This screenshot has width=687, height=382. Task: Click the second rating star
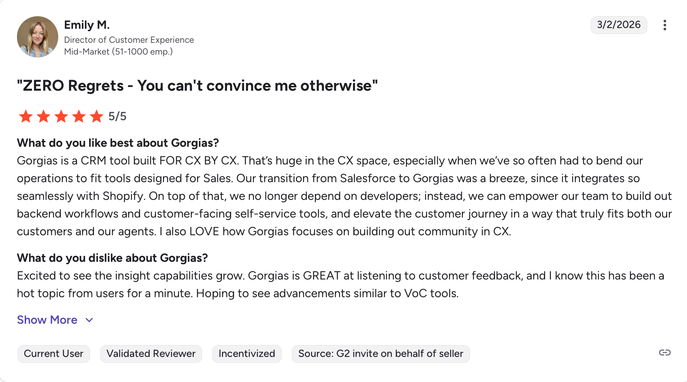(43, 117)
